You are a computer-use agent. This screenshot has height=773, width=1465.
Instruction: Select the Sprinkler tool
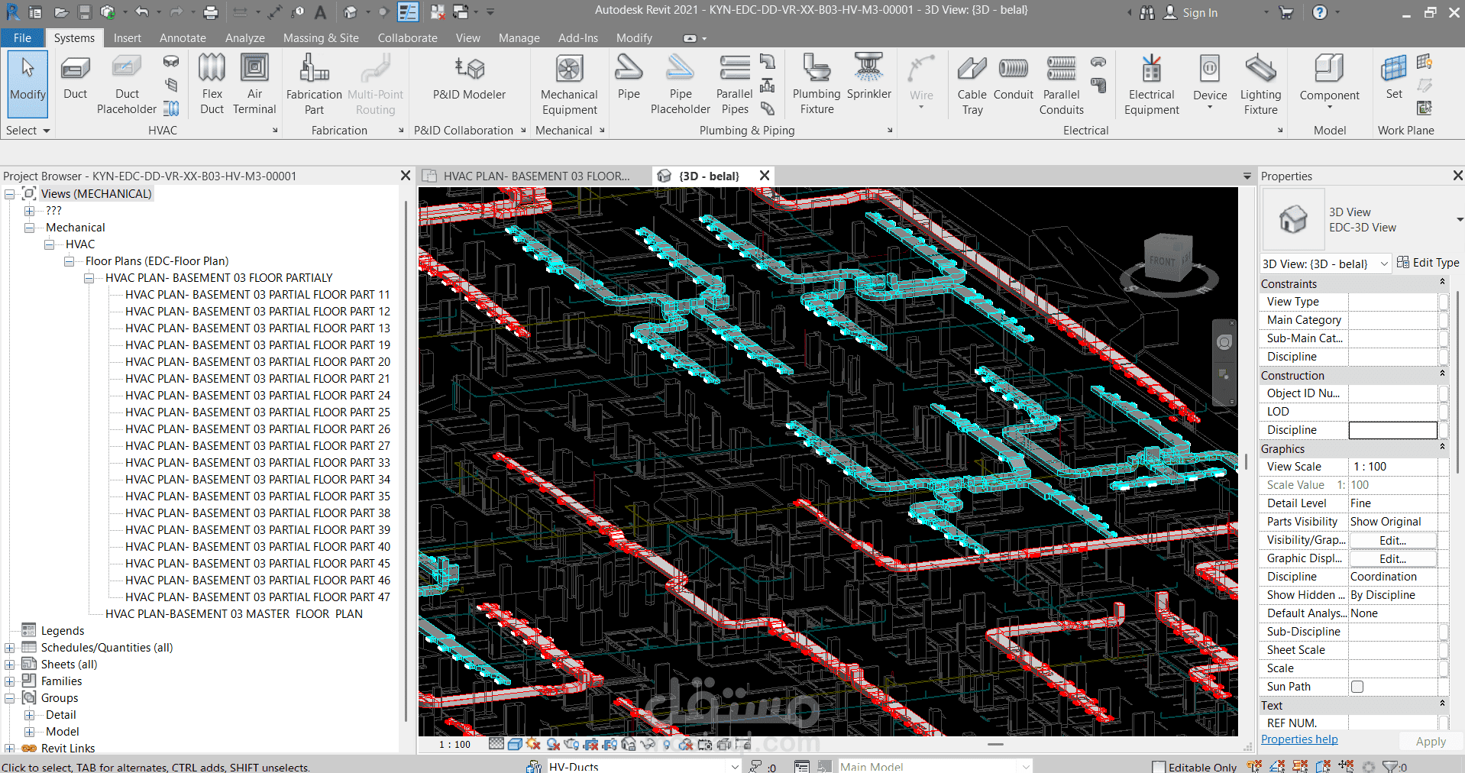click(x=868, y=77)
